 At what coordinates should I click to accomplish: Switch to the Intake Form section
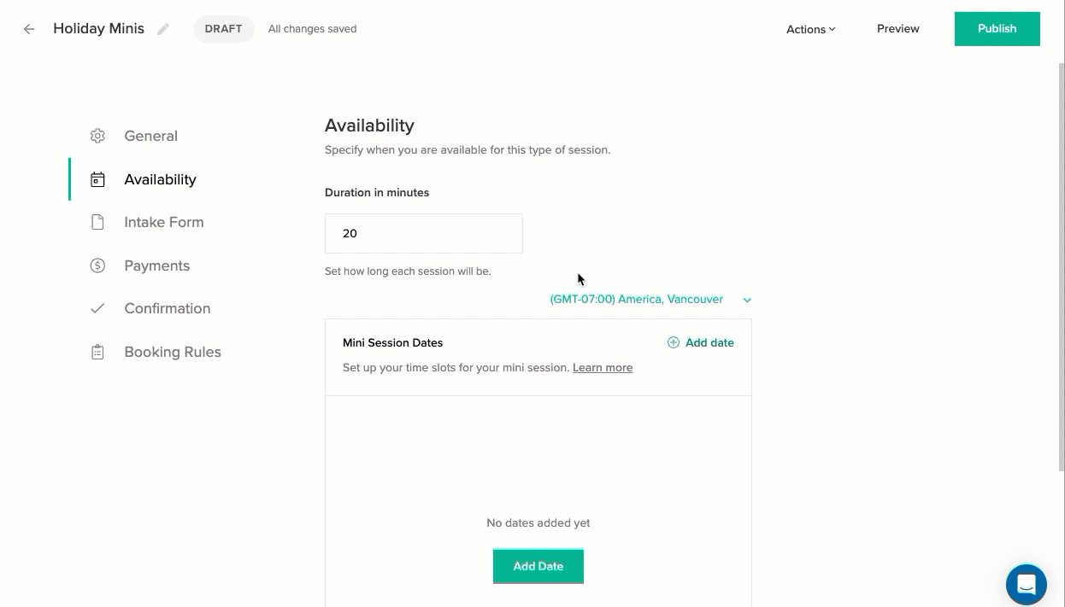pos(163,222)
